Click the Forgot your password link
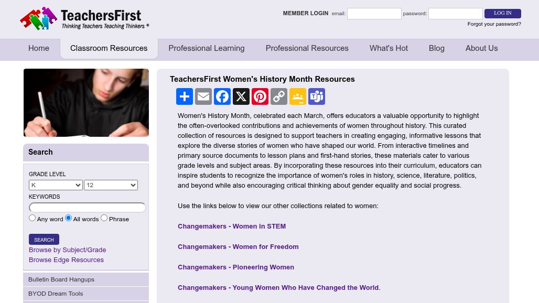The image size is (539, 303). point(494,24)
